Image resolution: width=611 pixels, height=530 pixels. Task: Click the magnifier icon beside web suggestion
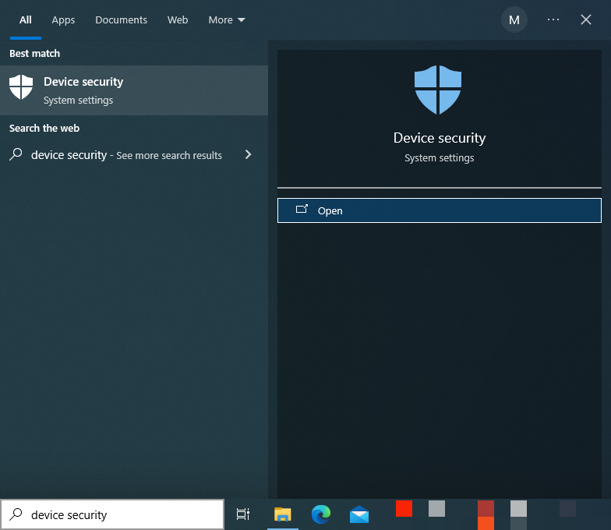tap(16, 154)
